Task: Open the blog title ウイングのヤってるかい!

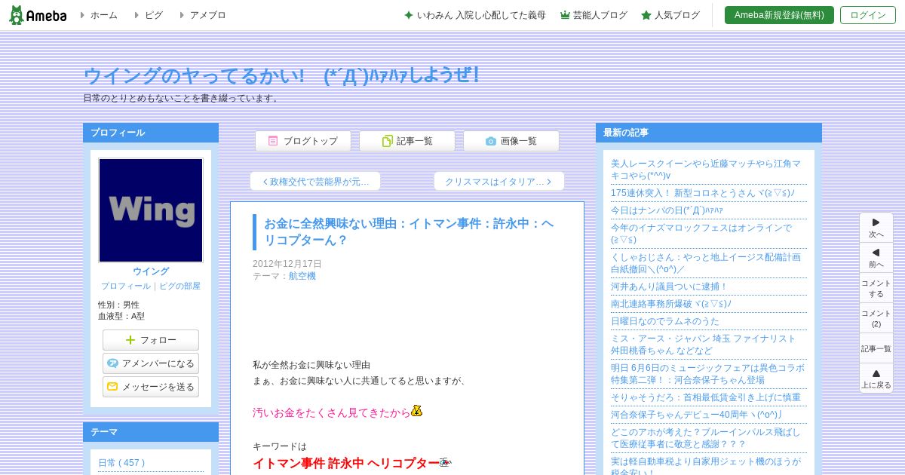Action: [281, 75]
